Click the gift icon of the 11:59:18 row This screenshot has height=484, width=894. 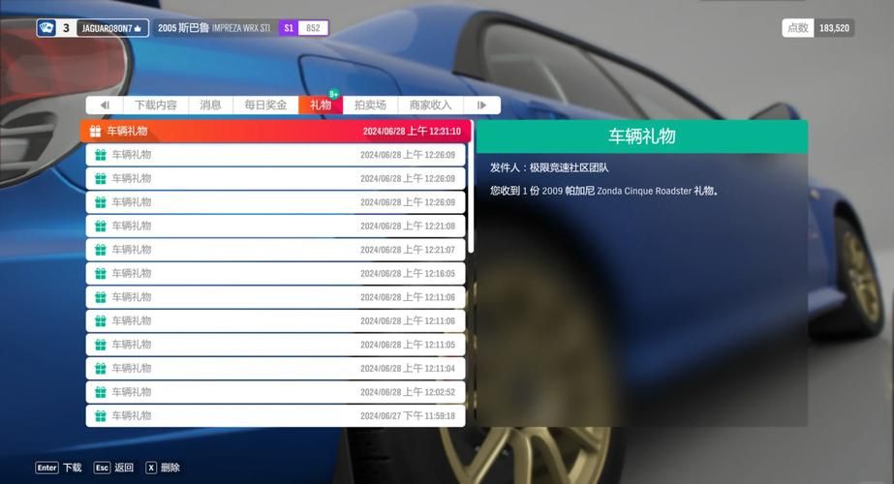(x=101, y=416)
